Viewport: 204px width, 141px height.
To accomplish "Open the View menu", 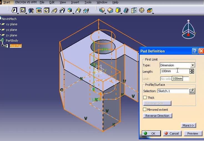I will 63,2.
